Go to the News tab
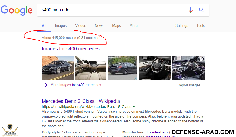This screenshot has height=137, width=236. (x=99, y=25)
